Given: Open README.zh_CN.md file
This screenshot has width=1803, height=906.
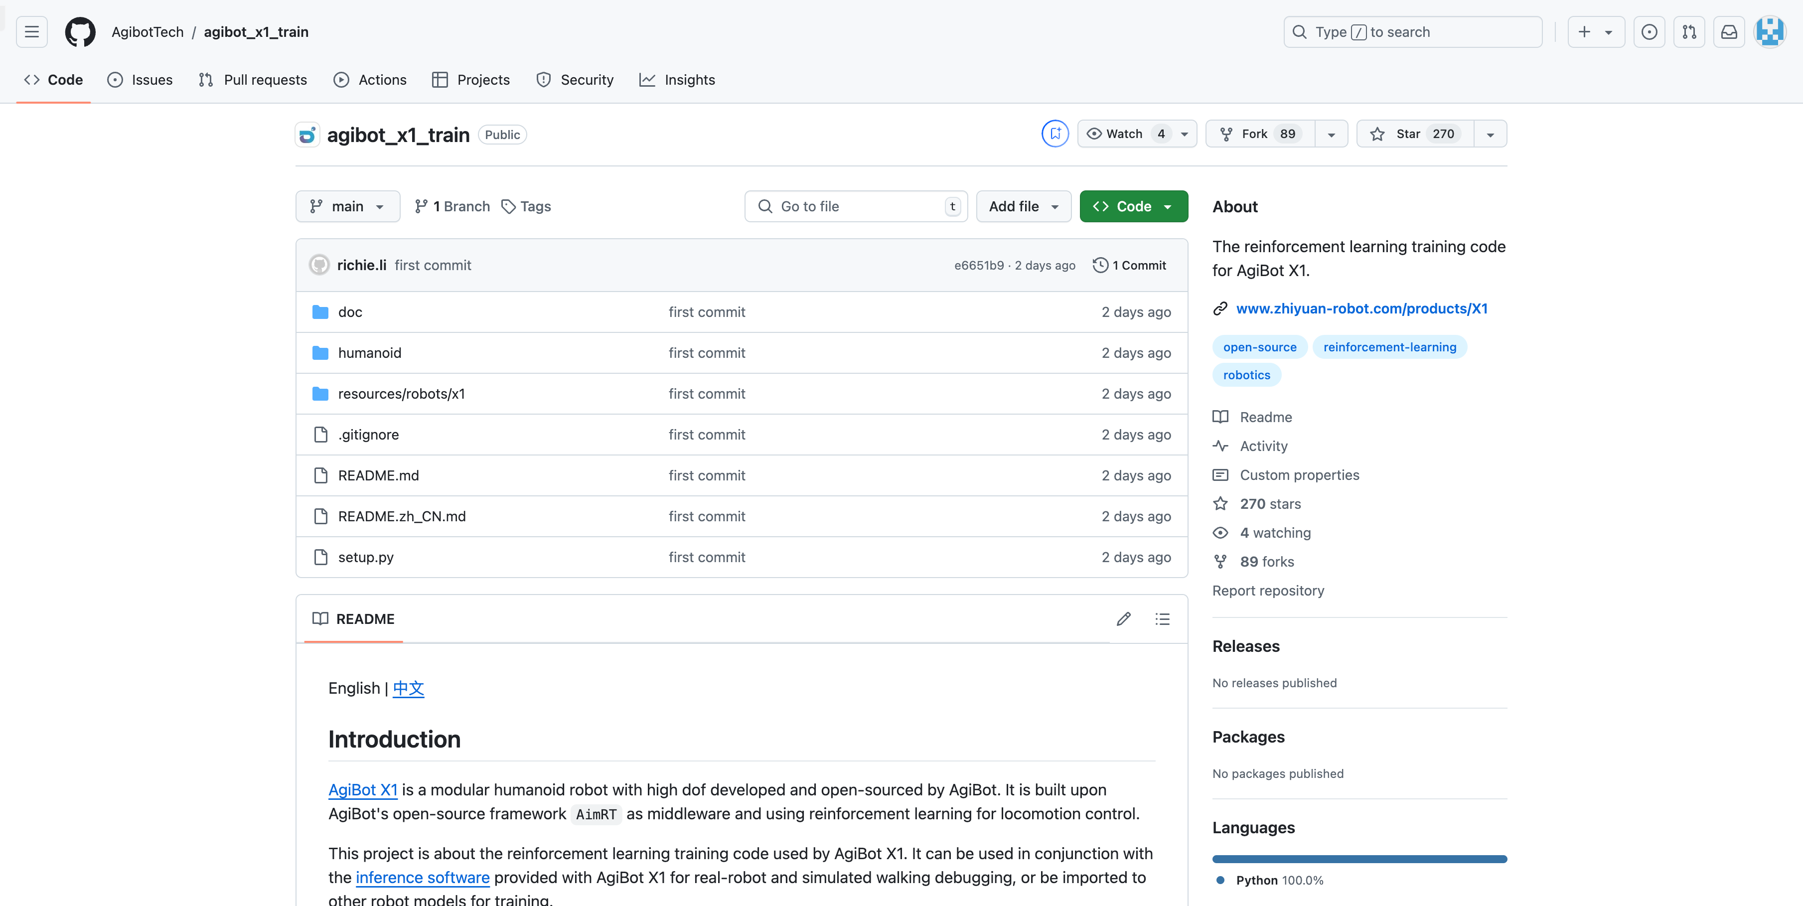Looking at the screenshot, I should coord(401,516).
